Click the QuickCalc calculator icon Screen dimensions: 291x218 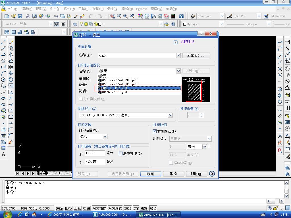tap(173, 16)
